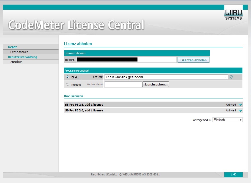Expand the second SB Pro PE license arrow
This screenshot has width=251, height=183.
click(x=240, y=111)
